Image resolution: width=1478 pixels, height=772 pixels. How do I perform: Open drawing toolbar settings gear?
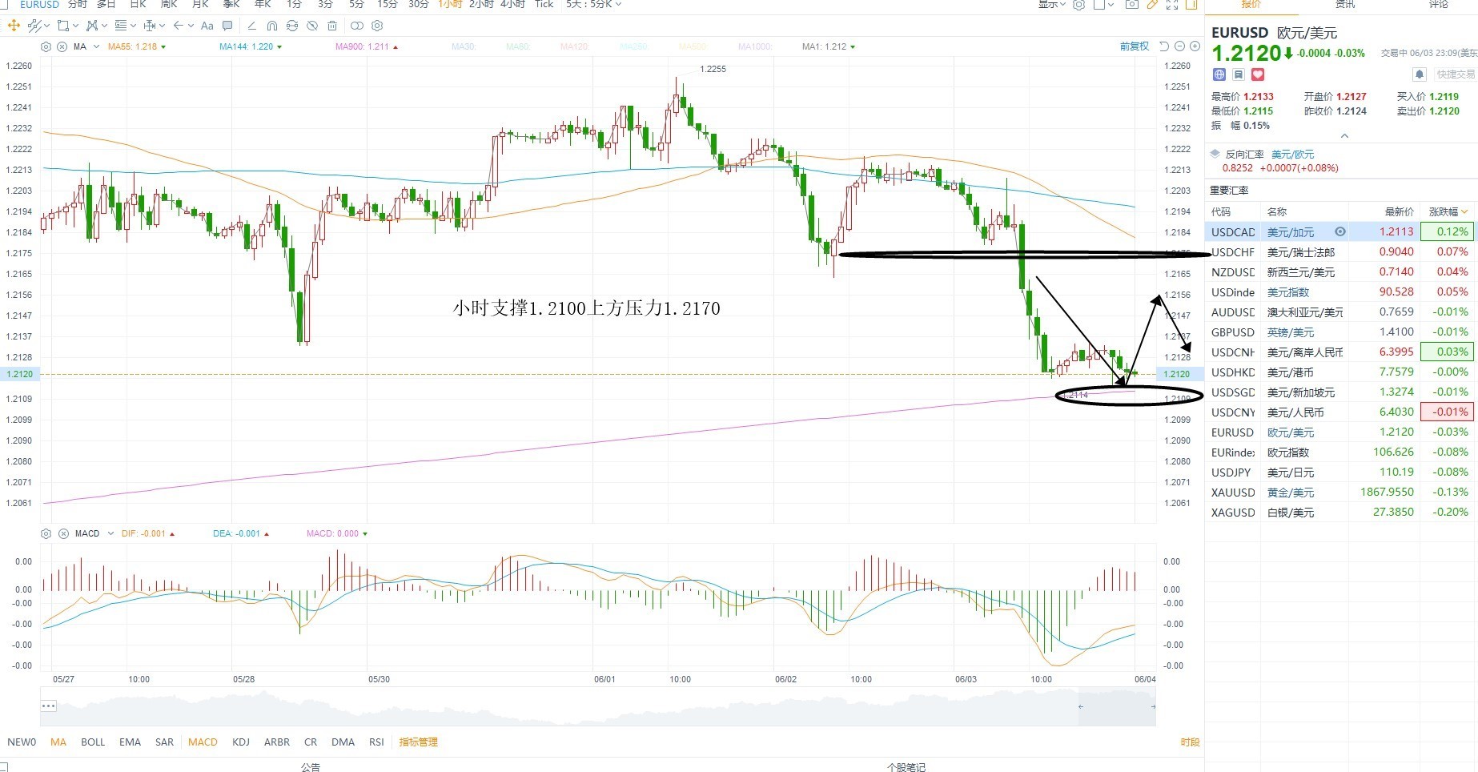coord(377,26)
